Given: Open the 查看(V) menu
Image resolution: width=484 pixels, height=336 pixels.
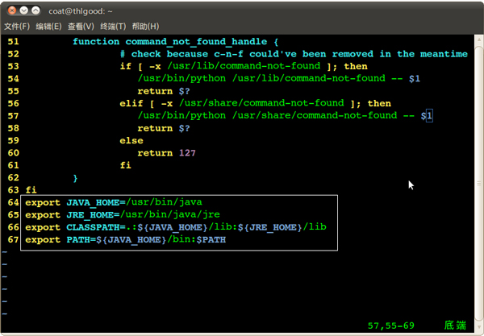Looking at the screenshot, I should tap(81, 27).
